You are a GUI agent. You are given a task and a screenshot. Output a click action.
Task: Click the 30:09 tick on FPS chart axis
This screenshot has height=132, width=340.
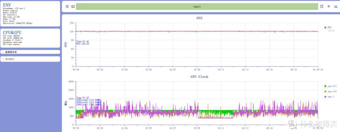pos(197,70)
